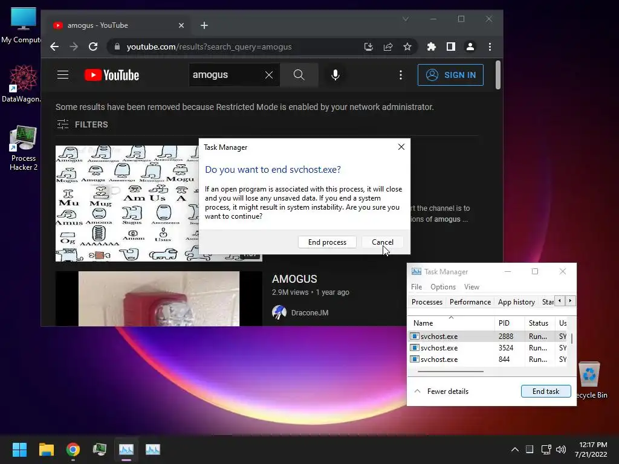Switch to Processes tab in Task Manager

point(427,302)
